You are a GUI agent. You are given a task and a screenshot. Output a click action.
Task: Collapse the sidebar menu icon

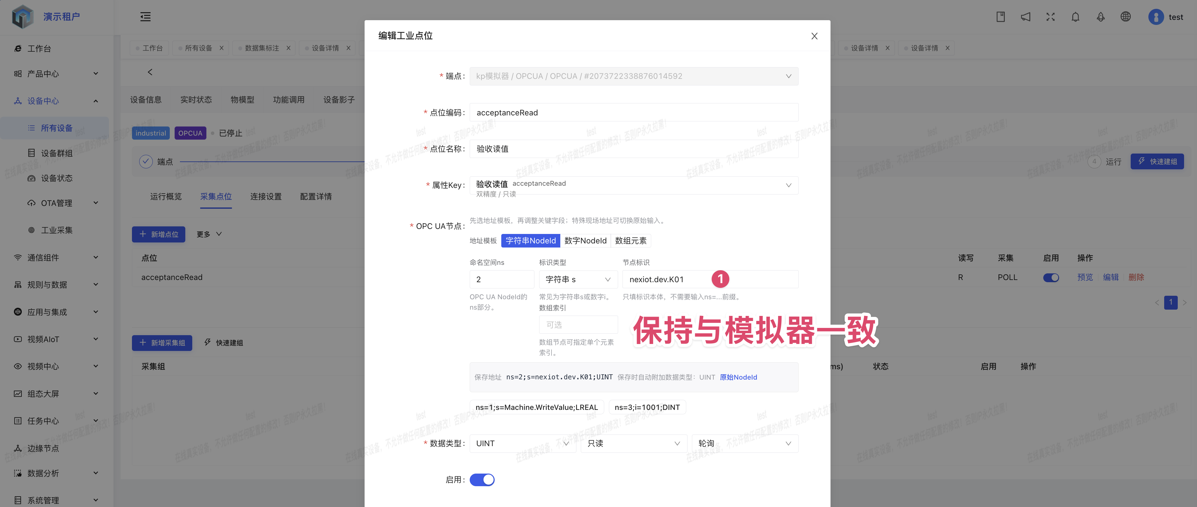point(146,17)
